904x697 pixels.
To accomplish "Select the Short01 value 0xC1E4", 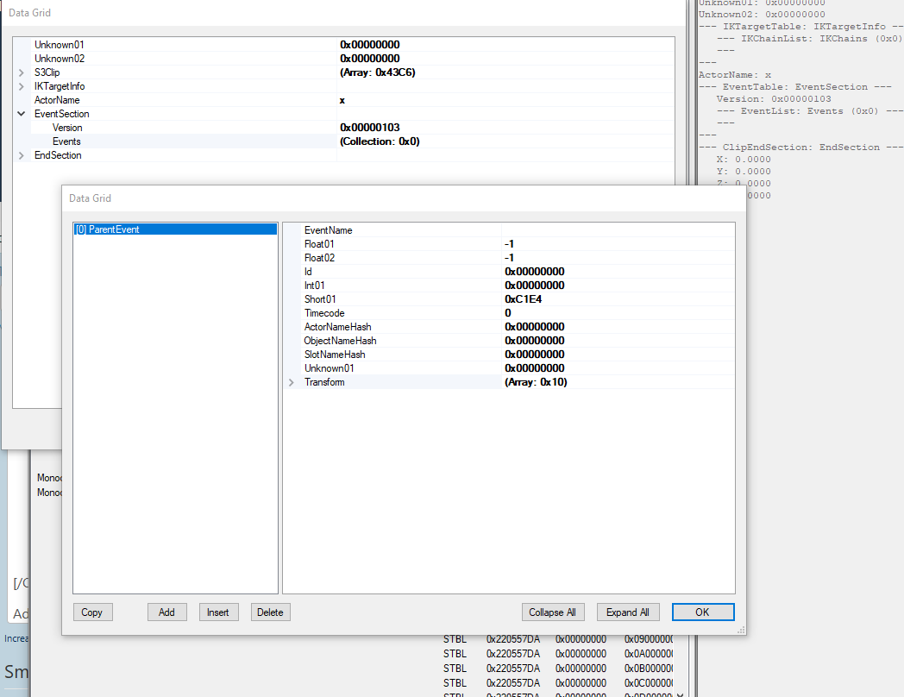I will (x=523, y=299).
